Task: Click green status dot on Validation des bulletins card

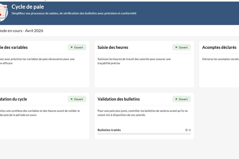Action: [176, 99]
